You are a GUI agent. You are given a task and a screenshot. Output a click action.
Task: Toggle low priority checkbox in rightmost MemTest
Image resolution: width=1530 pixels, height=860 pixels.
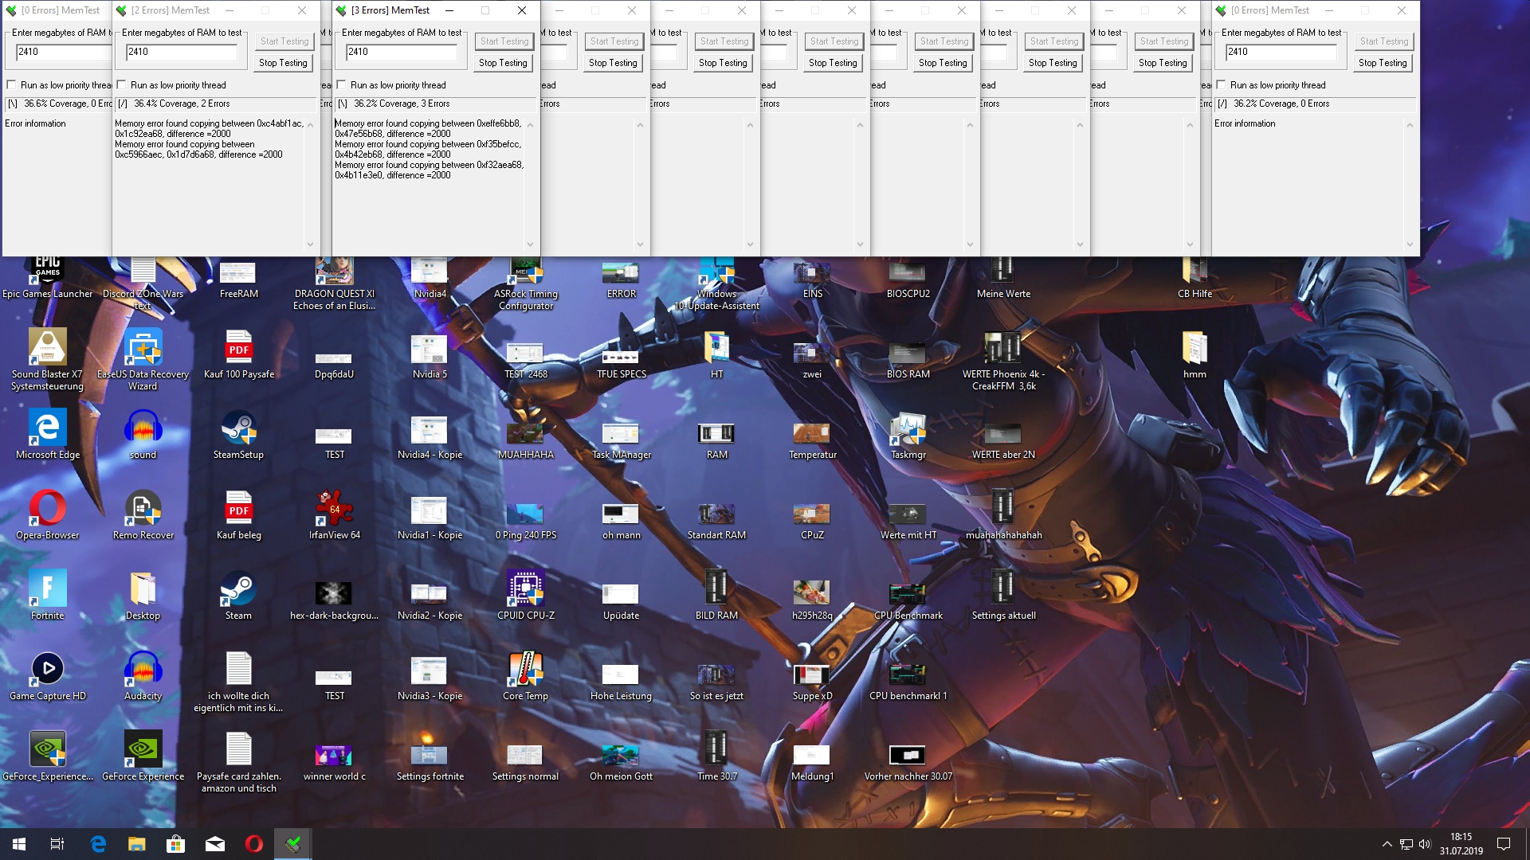click(1221, 85)
